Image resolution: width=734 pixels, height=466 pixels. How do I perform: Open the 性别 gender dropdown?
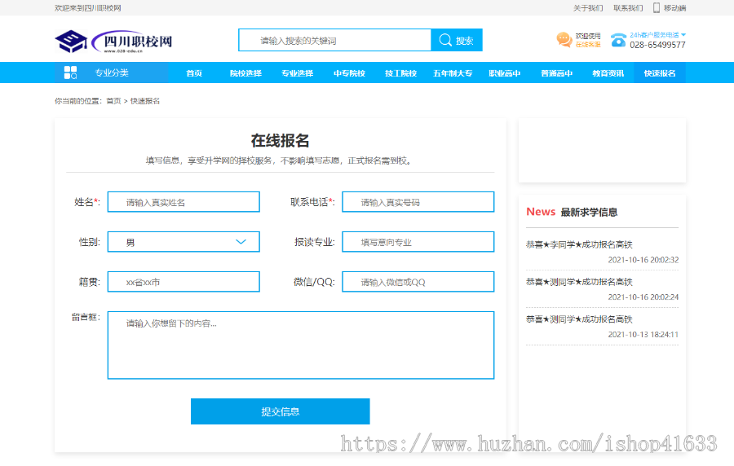tap(183, 242)
